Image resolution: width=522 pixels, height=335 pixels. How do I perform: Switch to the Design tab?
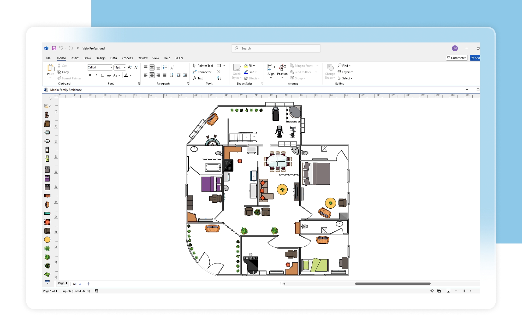pyautogui.click(x=100, y=58)
